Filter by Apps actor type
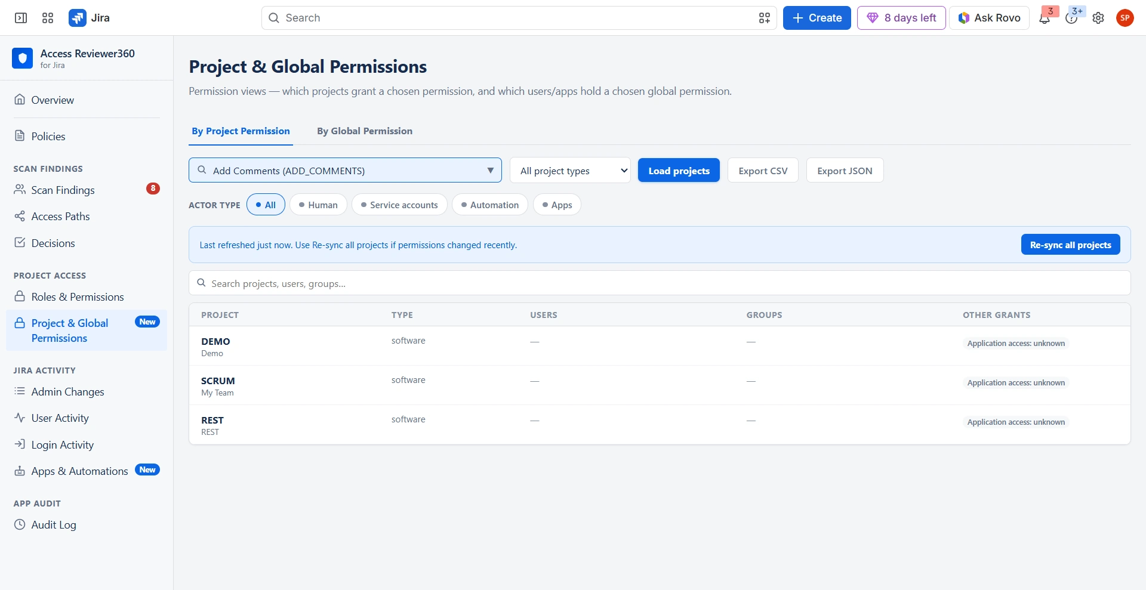Viewport: 1146px width, 590px height. coord(557,205)
